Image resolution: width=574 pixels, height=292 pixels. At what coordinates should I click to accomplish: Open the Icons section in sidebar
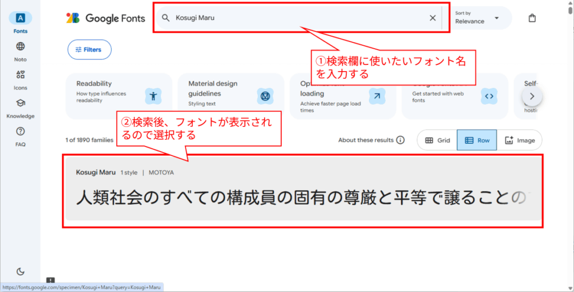tap(20, 75)
